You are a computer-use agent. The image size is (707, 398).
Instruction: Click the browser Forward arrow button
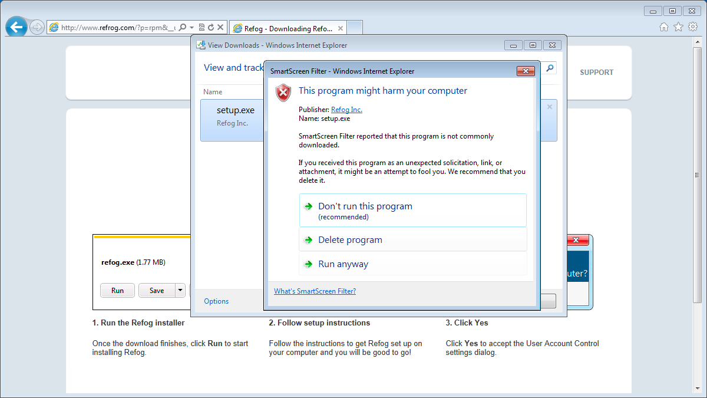tap(37, 27)
